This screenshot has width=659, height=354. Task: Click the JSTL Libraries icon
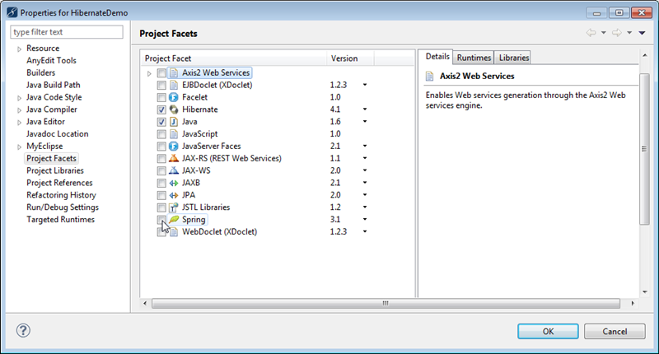pyautogui.click(x=174, y=207)
